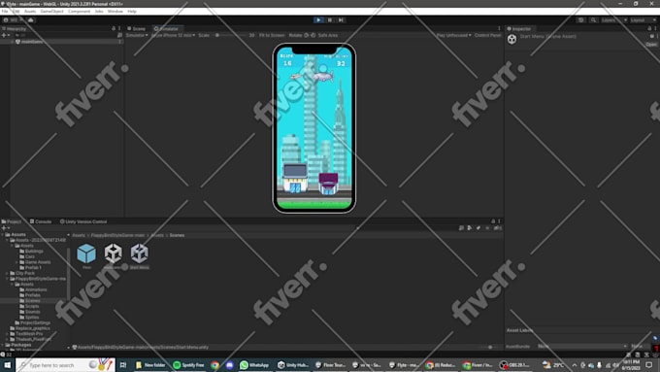Open the WhatsApp taskbar app

point(254,365)
